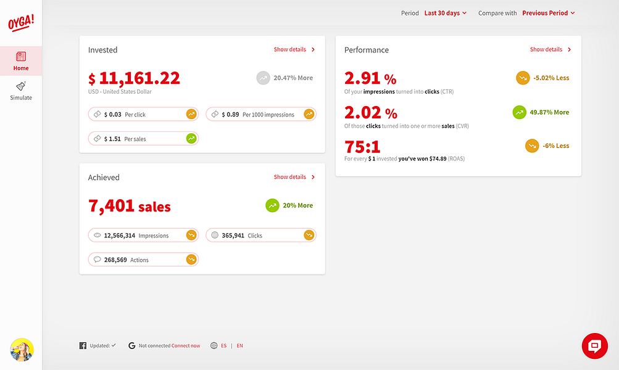Go to the Home sidebar item
Screen dimensions: 619x370
[x=21, y=61]
